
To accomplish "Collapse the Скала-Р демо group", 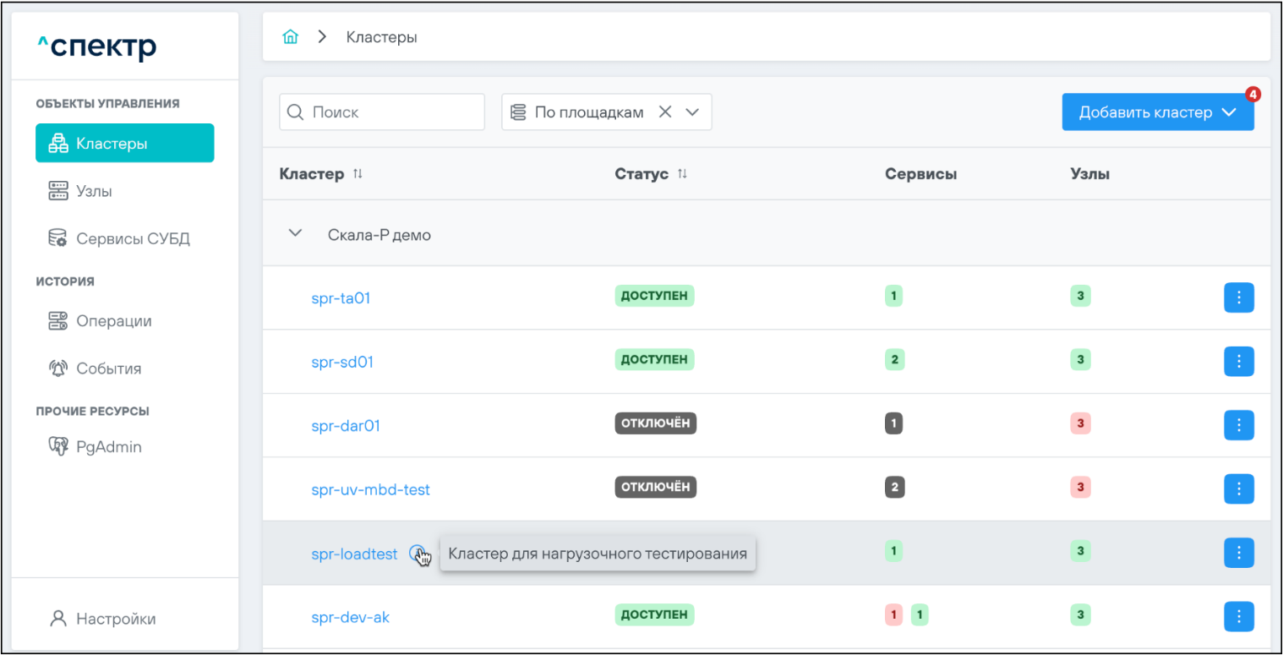I will (295, 233).
